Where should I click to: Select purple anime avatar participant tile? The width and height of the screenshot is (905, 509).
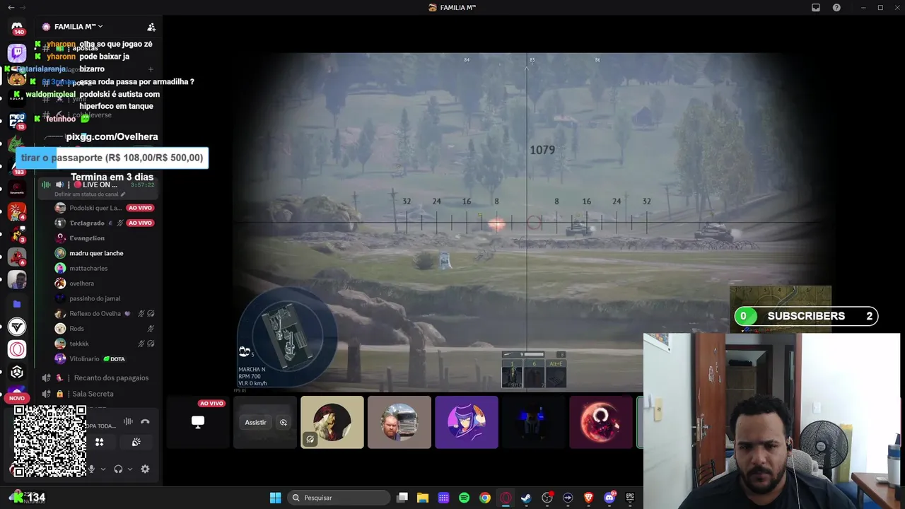point(467,422)
